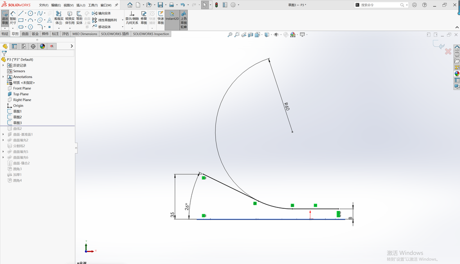The image size is (460, 264).
Task: Click the Save icon
Action: pyautogui.click(x=160, y=5)
